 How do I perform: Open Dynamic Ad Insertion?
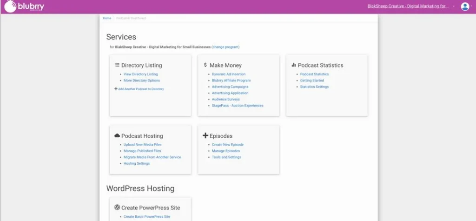[x=229, y=74]
